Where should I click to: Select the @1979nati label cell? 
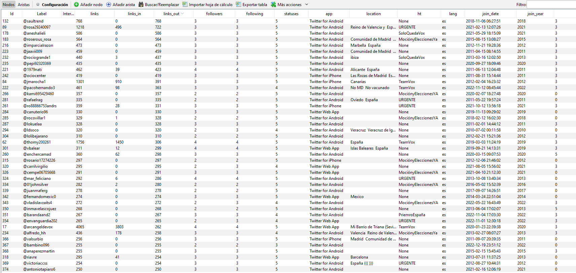pyautogui.click(x=33, y=70)
